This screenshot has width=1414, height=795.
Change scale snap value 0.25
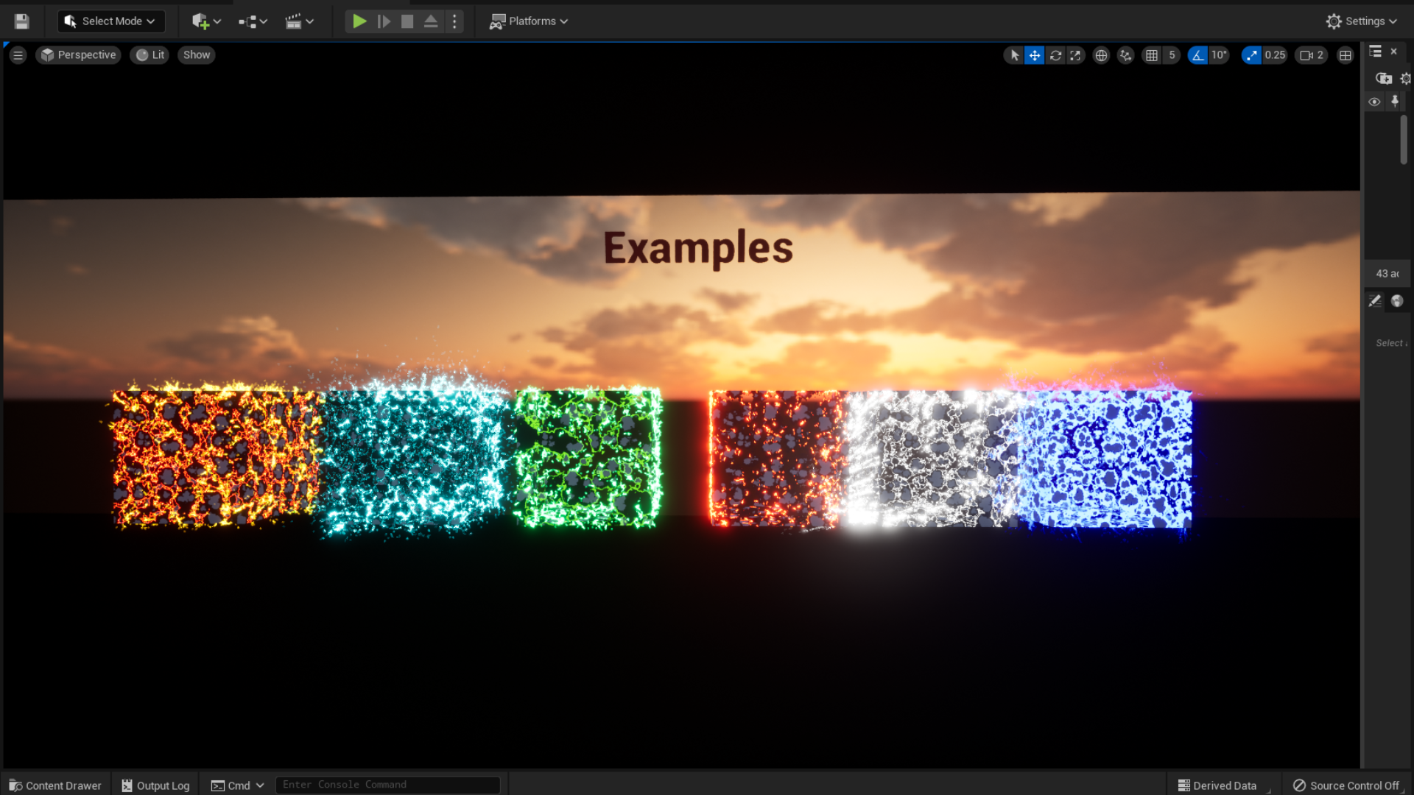(1274, 55)
